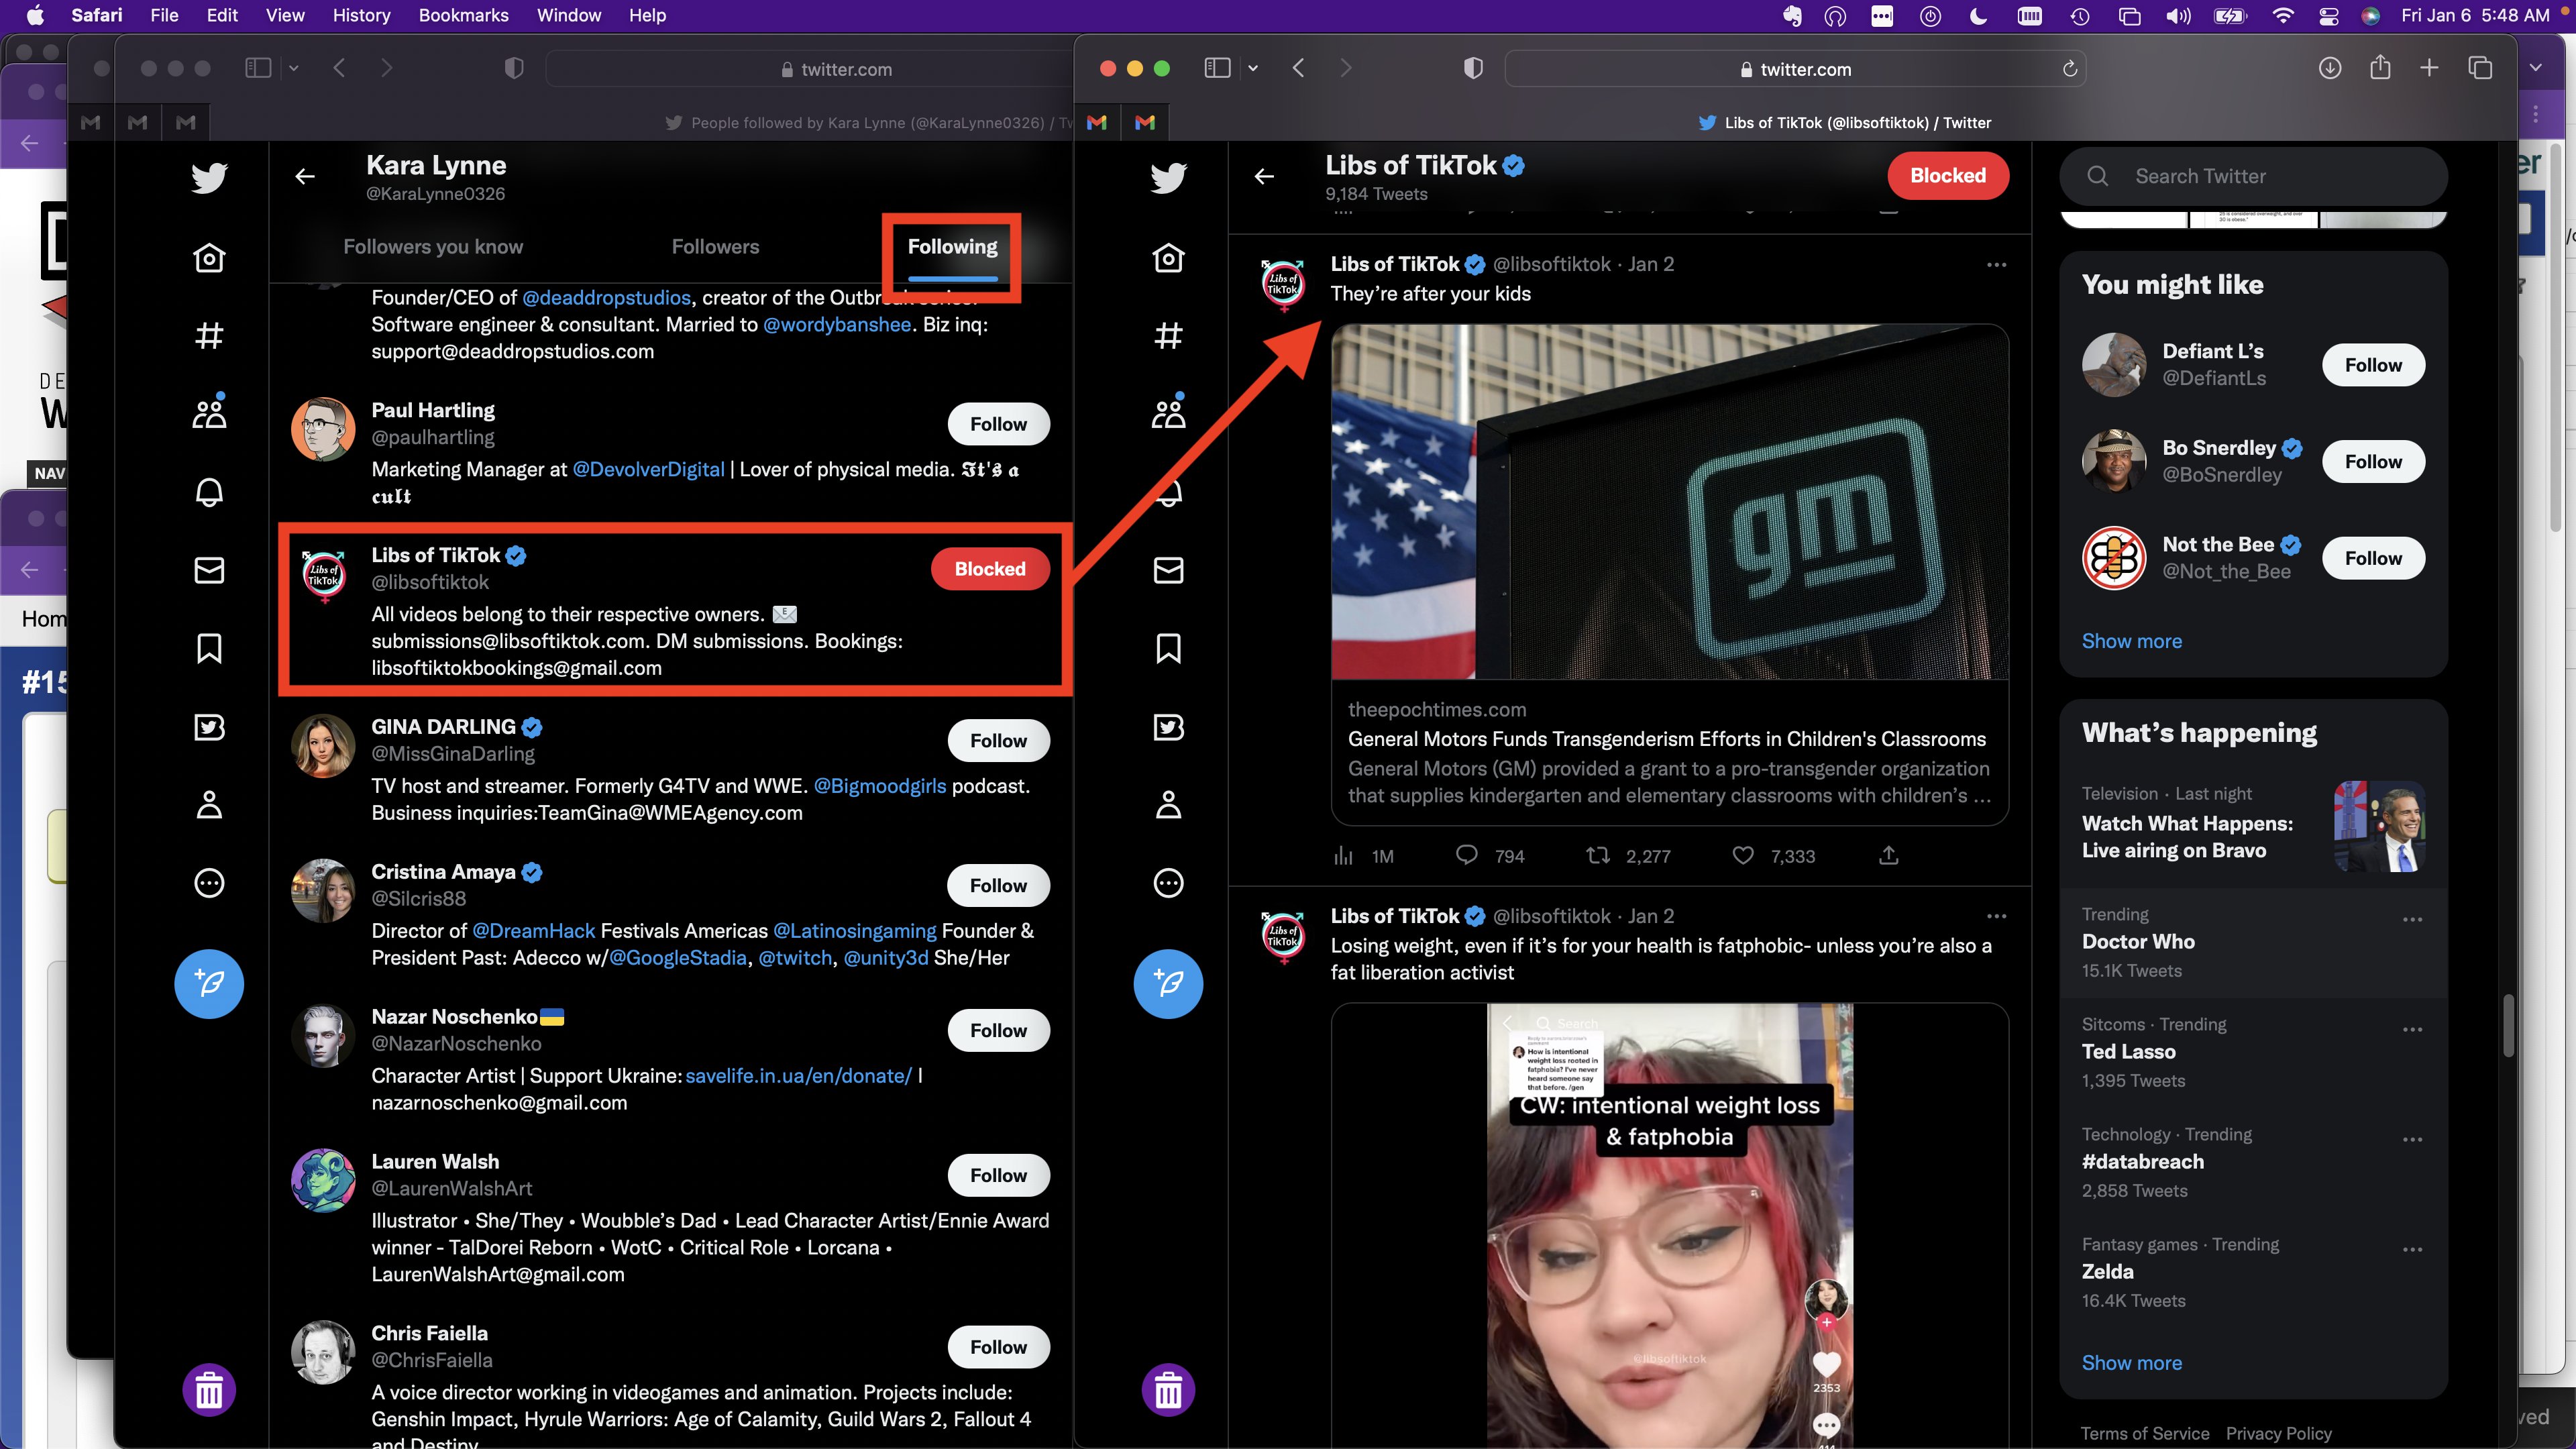Like the General Motors tweet
Viewport: 2576px width, 1449px height.
(1743, 855)
